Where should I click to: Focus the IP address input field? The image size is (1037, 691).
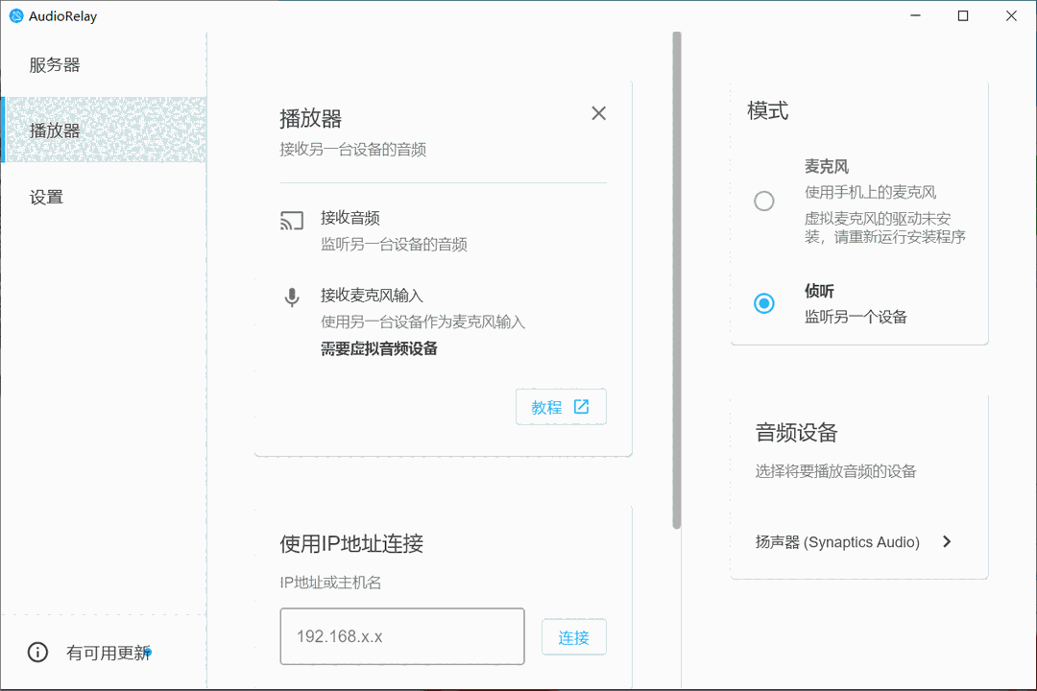pyautogui.click(x=401, y=636)
